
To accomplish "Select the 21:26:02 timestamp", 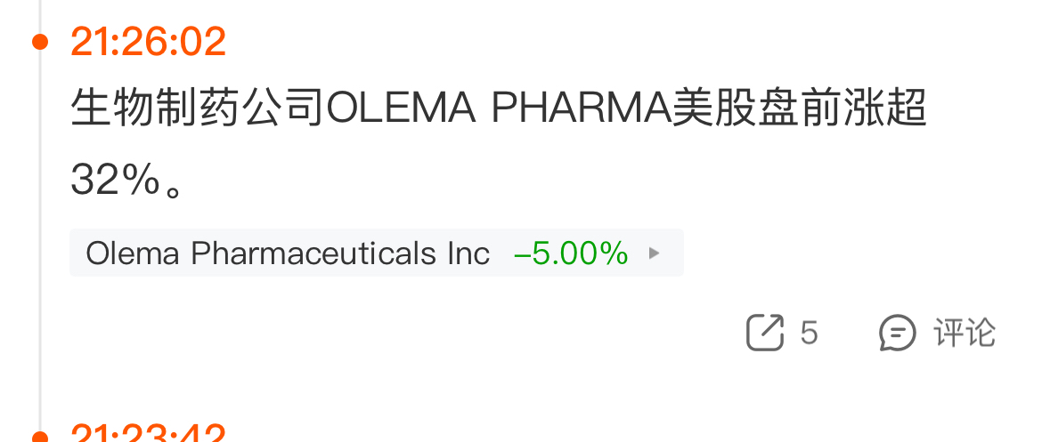I will (x=148, y=41).
